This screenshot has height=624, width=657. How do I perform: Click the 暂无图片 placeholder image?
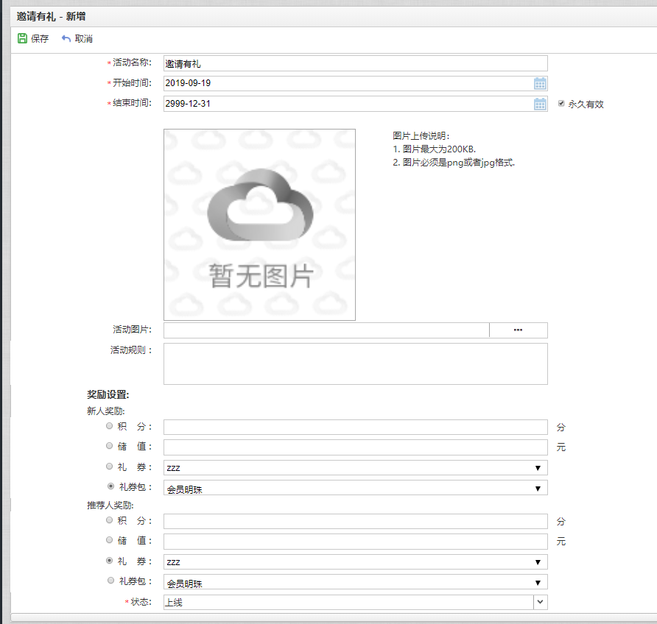pyautogui.click(x=259, y=224)
